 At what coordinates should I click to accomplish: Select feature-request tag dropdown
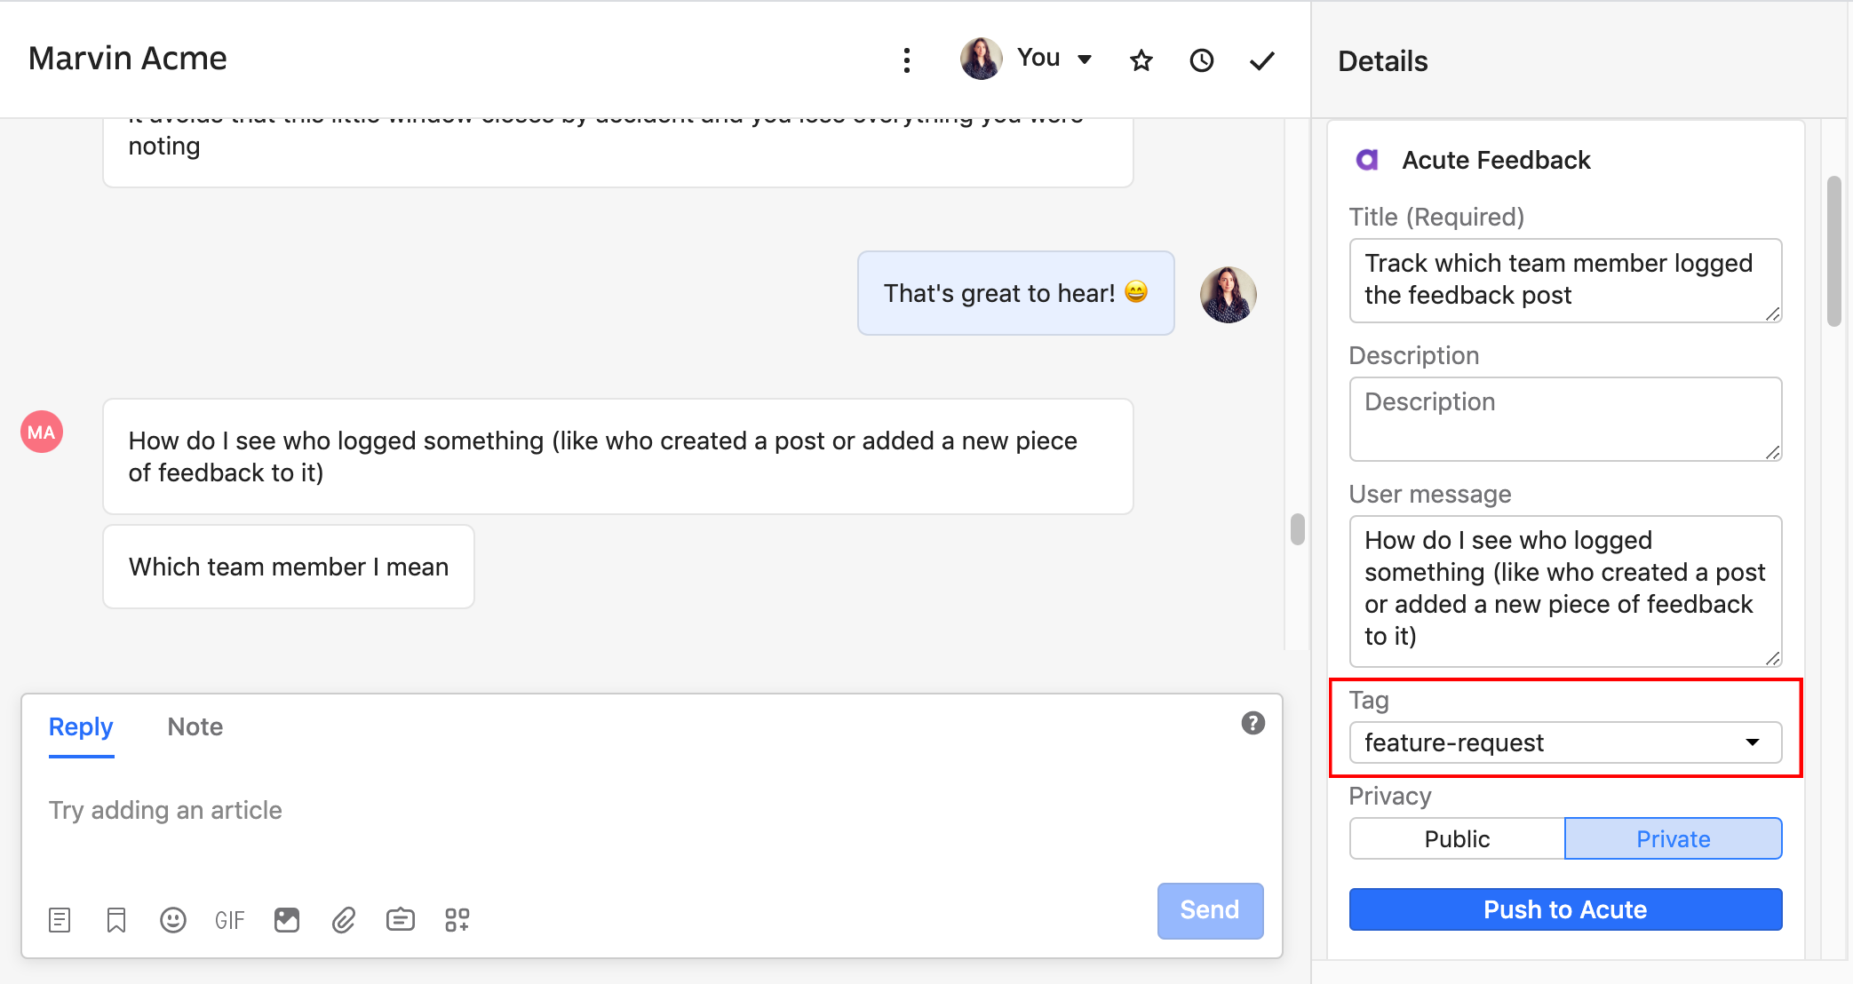coord(1566,742)
